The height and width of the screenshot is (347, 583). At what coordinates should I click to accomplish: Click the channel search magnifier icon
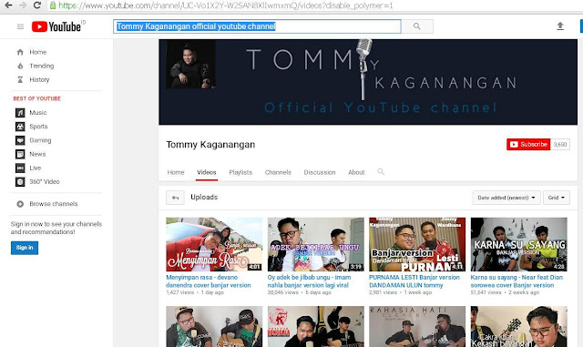point(381,171)
